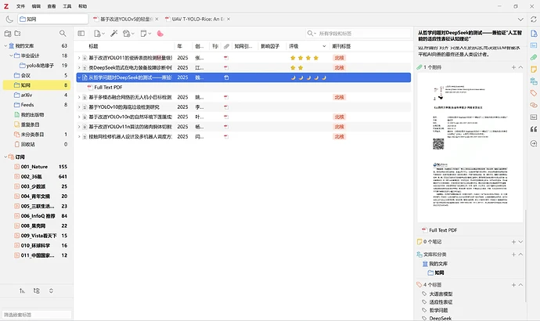The height and width of the screenshot is (321, 540).
Task: Select the 006_InfoQ feed
Action: click(x=37, y=216)
